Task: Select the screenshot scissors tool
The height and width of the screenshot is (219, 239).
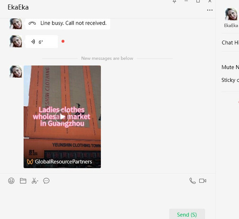Action: tap(35, 181)
